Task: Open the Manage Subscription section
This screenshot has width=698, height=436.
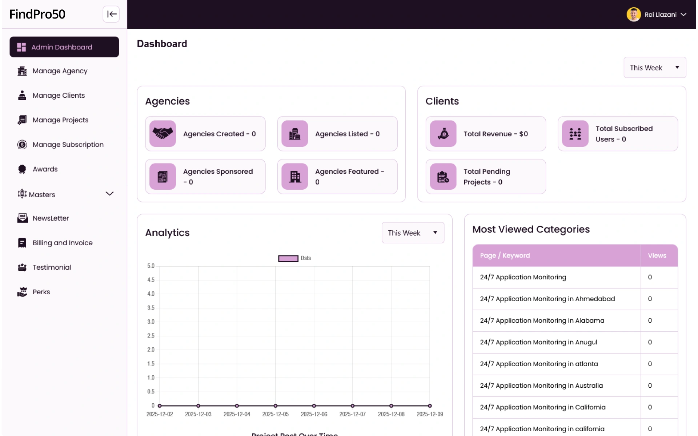Action: (68, 145)
